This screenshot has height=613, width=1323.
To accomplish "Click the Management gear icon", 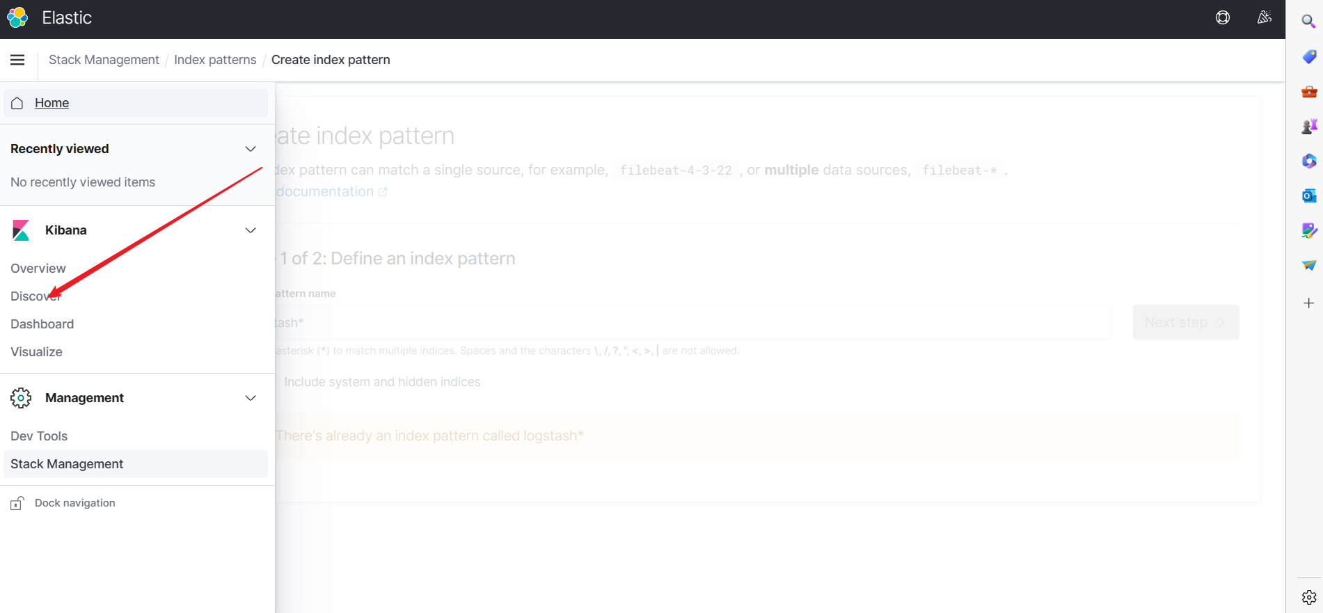I will [x=21, y=398].
